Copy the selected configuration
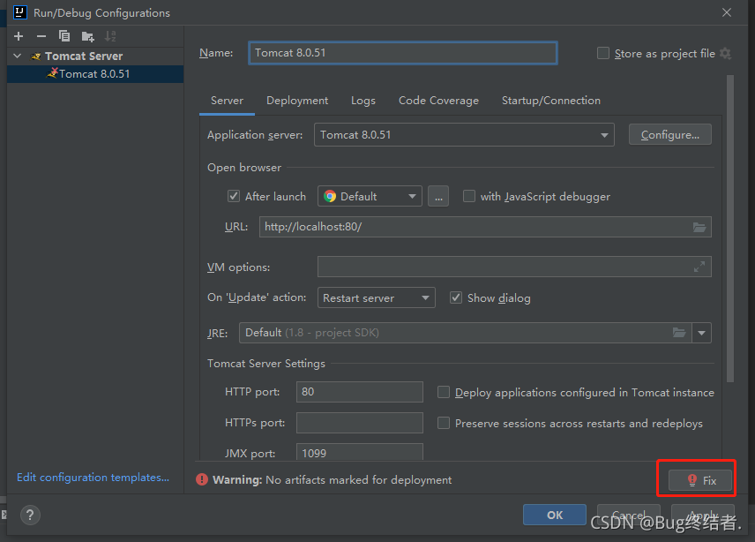This screenshot has width=755, height=542. tap(64, 36)
